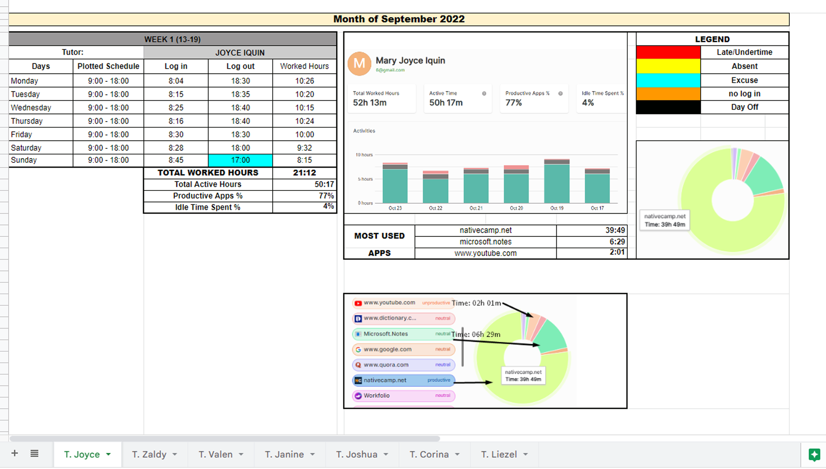Switch to the T. Corina sheet tab
This screenshot has width=826, height=469.
[429, 454]
